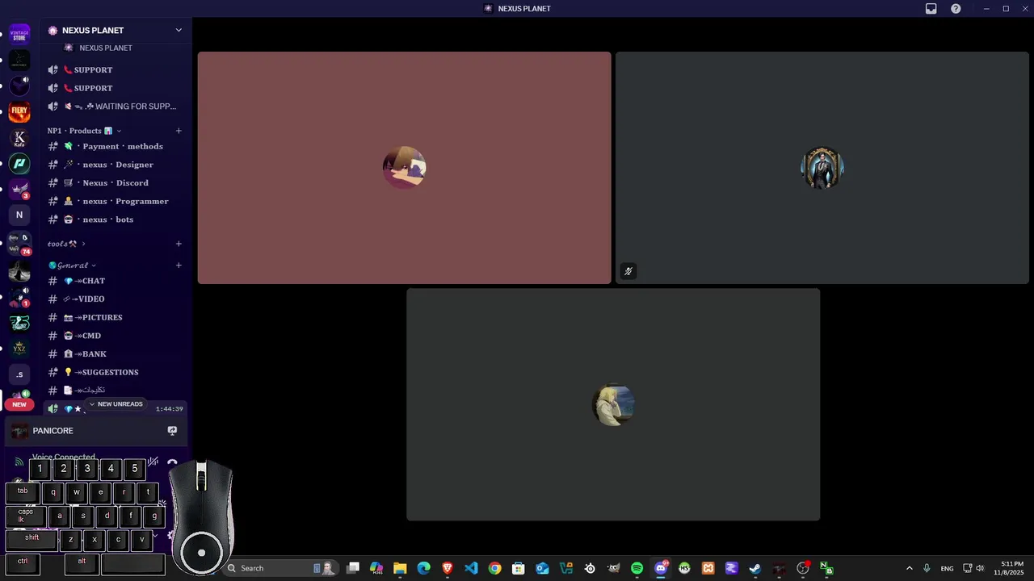Select the green P server icon
1034x581 pixels.
point(19,164)
